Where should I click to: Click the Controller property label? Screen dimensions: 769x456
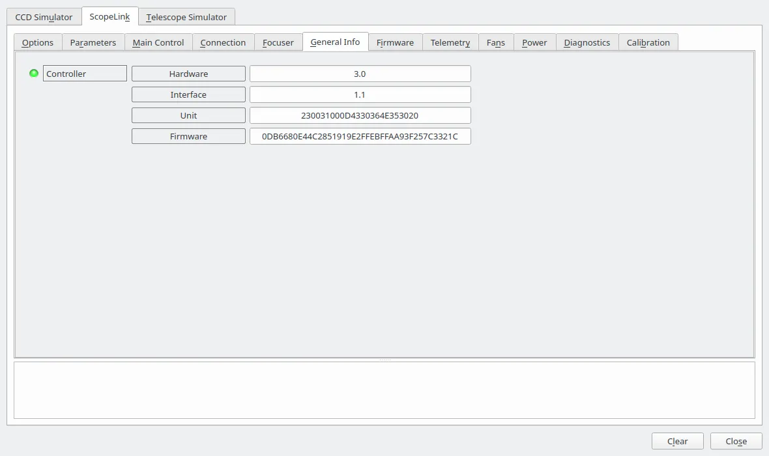click(x=85, y=74)
